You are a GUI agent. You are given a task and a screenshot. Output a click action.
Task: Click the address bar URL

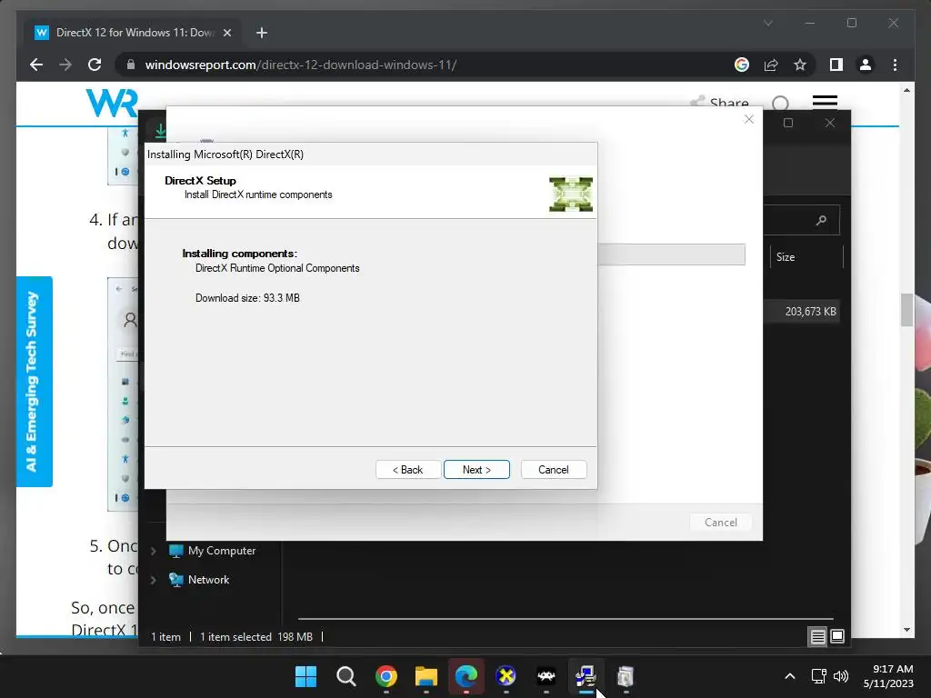tap(300, 65)
